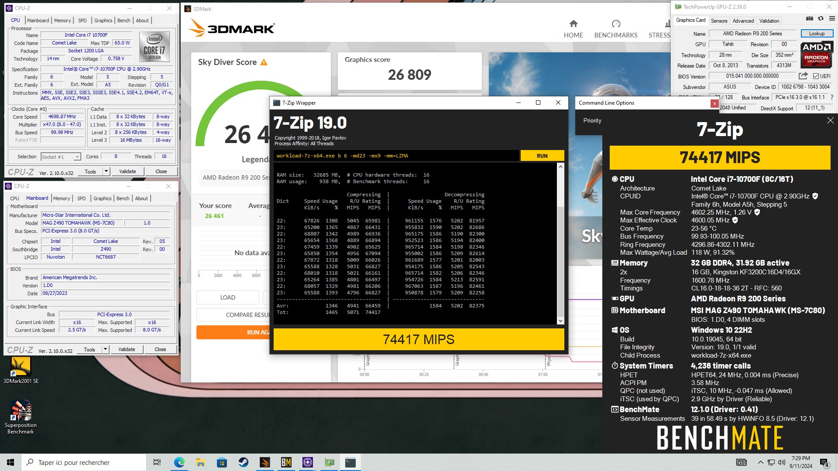This screenshot has height=471, width=838.
Task: Switch to 3DMark taskbar icon
Action: tap(264, 462)
